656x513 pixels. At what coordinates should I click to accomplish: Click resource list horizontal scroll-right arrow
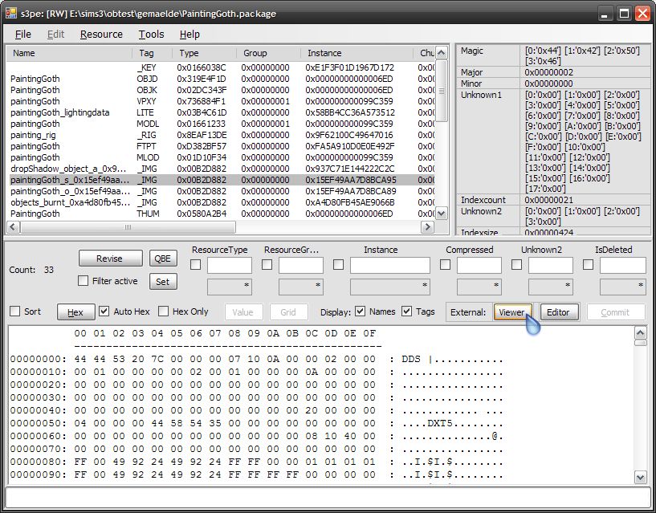[429, 228]
